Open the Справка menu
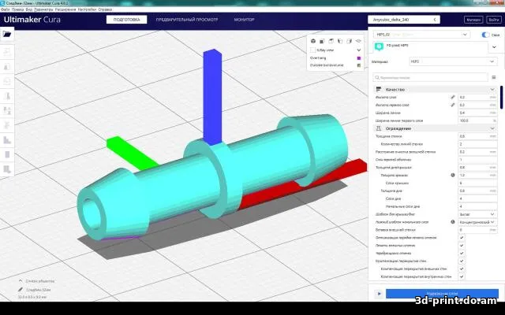 (105, 9)
